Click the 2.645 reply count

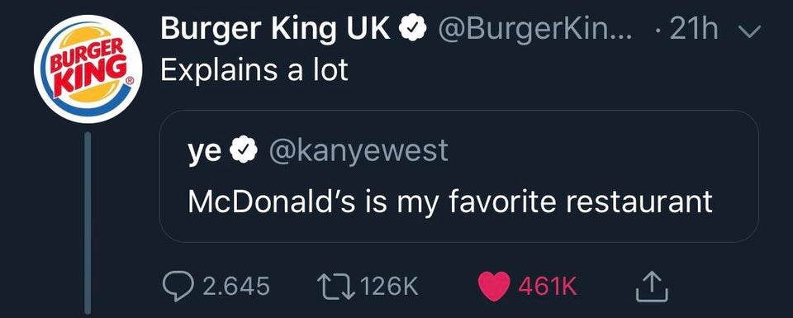click(x=235, y=287)
